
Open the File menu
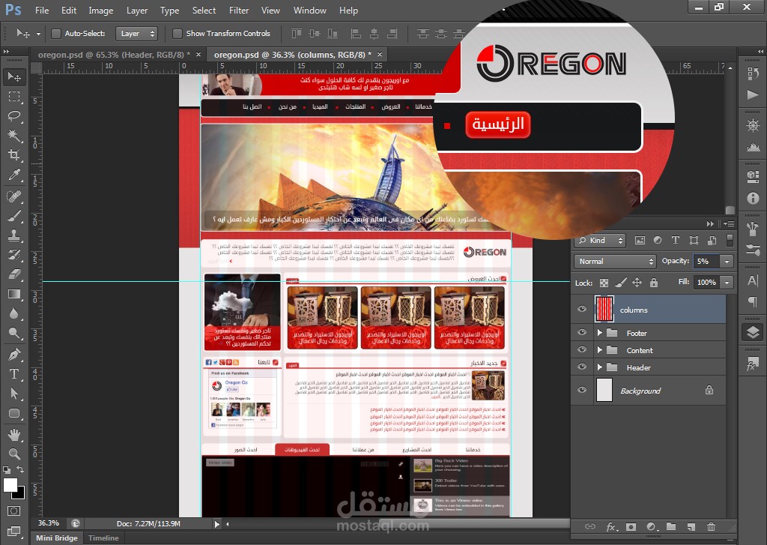click(x=42, y=10)
